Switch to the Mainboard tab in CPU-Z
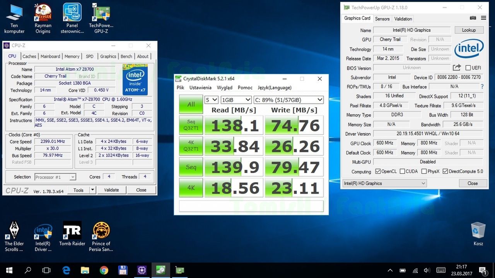495x278 pixels. click(50, 56)
